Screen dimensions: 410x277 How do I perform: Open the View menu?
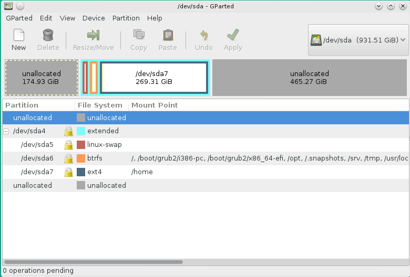pyautogui.click(x=67, y=18)
